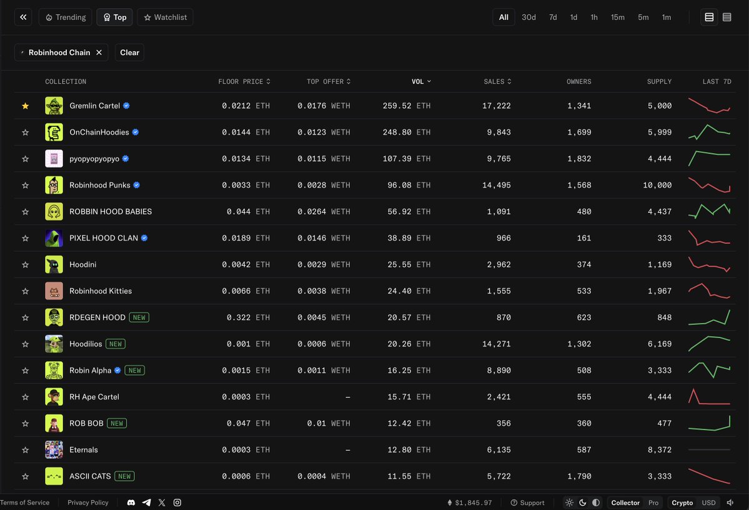
Task: Select 1m time range
Action: 667,17
